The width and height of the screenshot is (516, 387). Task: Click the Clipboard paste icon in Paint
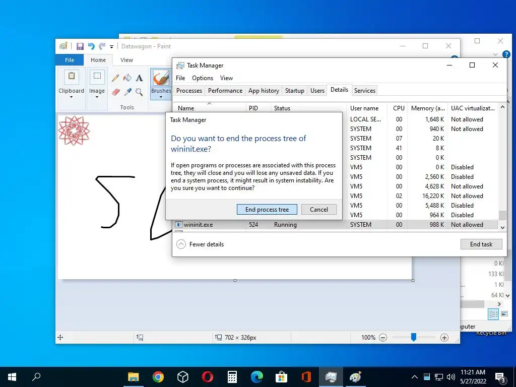coord(72,77)
